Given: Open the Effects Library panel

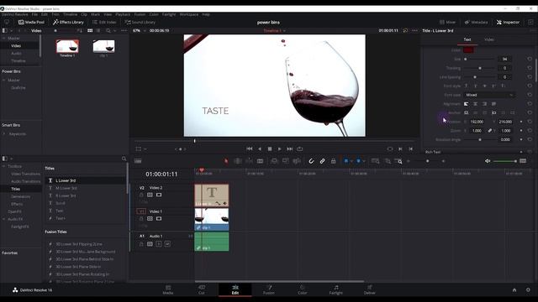Looking at the screenshot, I should pos(68,22).
